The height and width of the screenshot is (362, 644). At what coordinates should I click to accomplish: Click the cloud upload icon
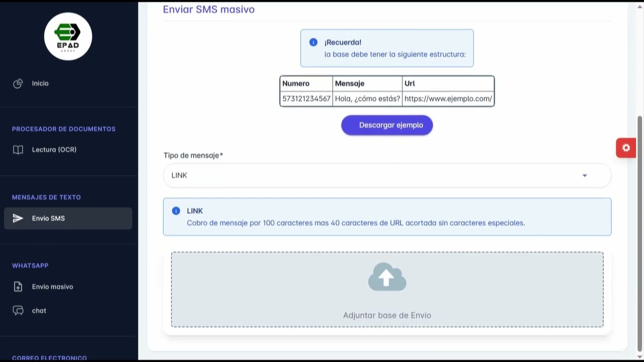[x=387, y=277]
